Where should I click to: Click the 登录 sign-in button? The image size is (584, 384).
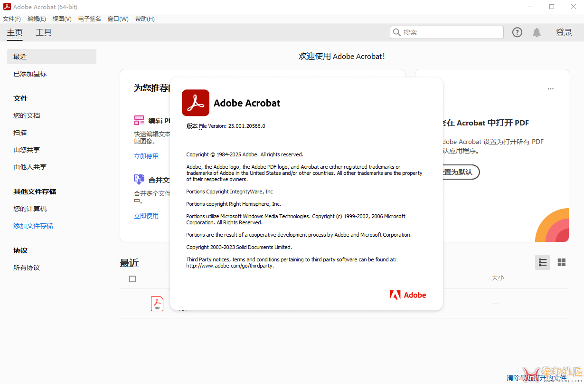[564, 32]
